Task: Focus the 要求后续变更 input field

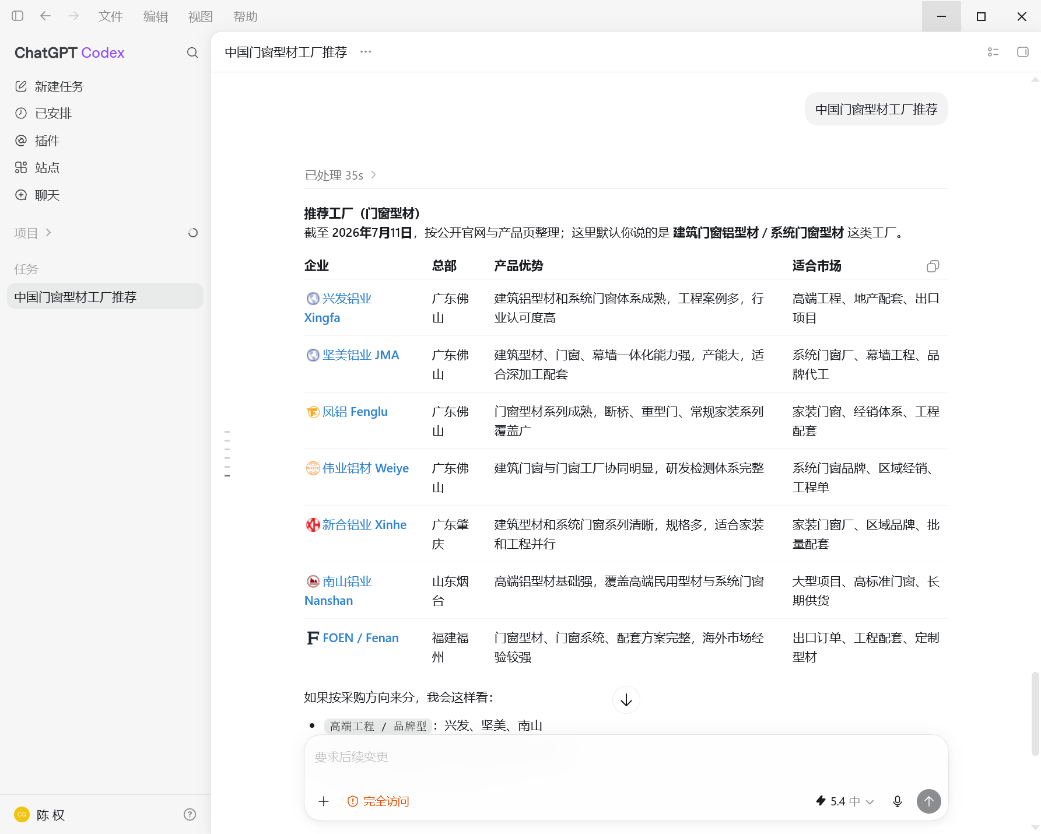Action: 626,757
